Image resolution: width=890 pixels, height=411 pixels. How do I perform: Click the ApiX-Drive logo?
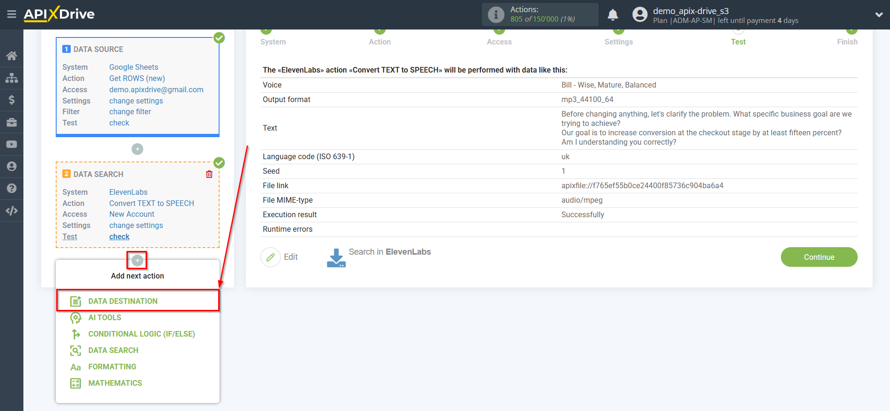(x=59, y=14)
